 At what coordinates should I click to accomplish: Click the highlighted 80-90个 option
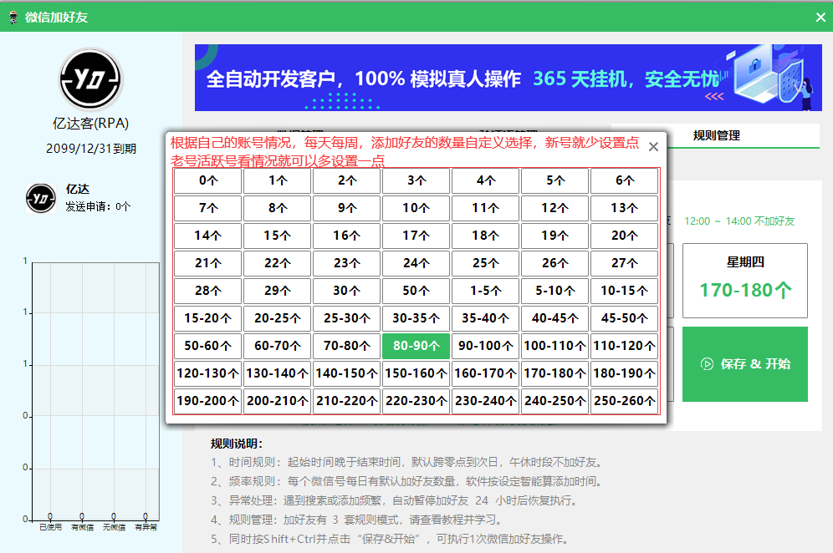(416, 346)
